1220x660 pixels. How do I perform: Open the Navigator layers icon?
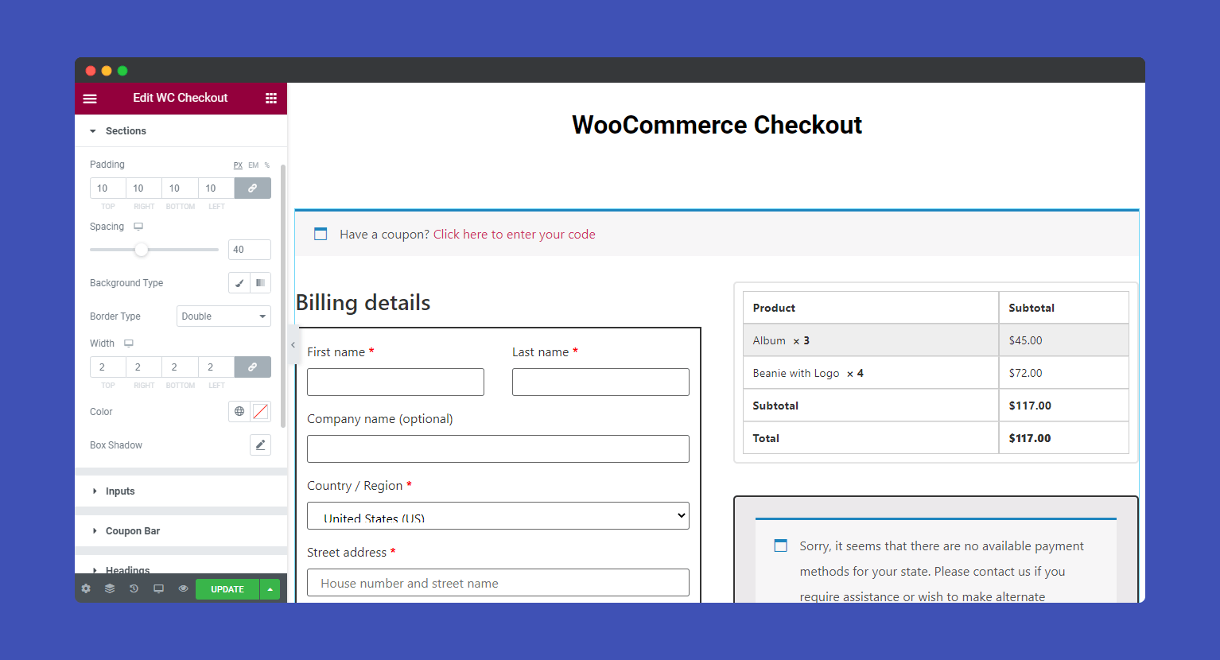(x=110, y=589)
